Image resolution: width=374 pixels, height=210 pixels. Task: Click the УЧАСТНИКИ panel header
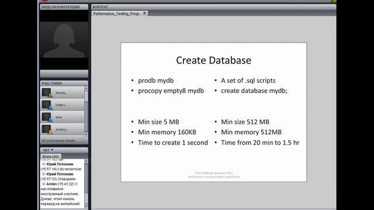point(64,83)
